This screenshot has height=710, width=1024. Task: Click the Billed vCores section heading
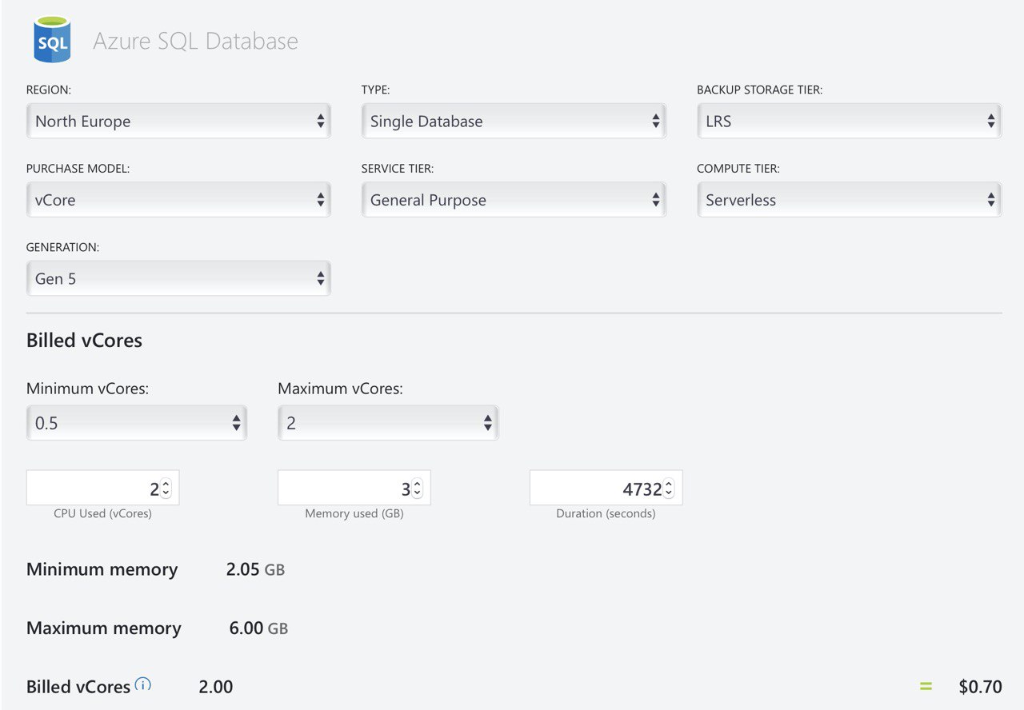point(84,341)
